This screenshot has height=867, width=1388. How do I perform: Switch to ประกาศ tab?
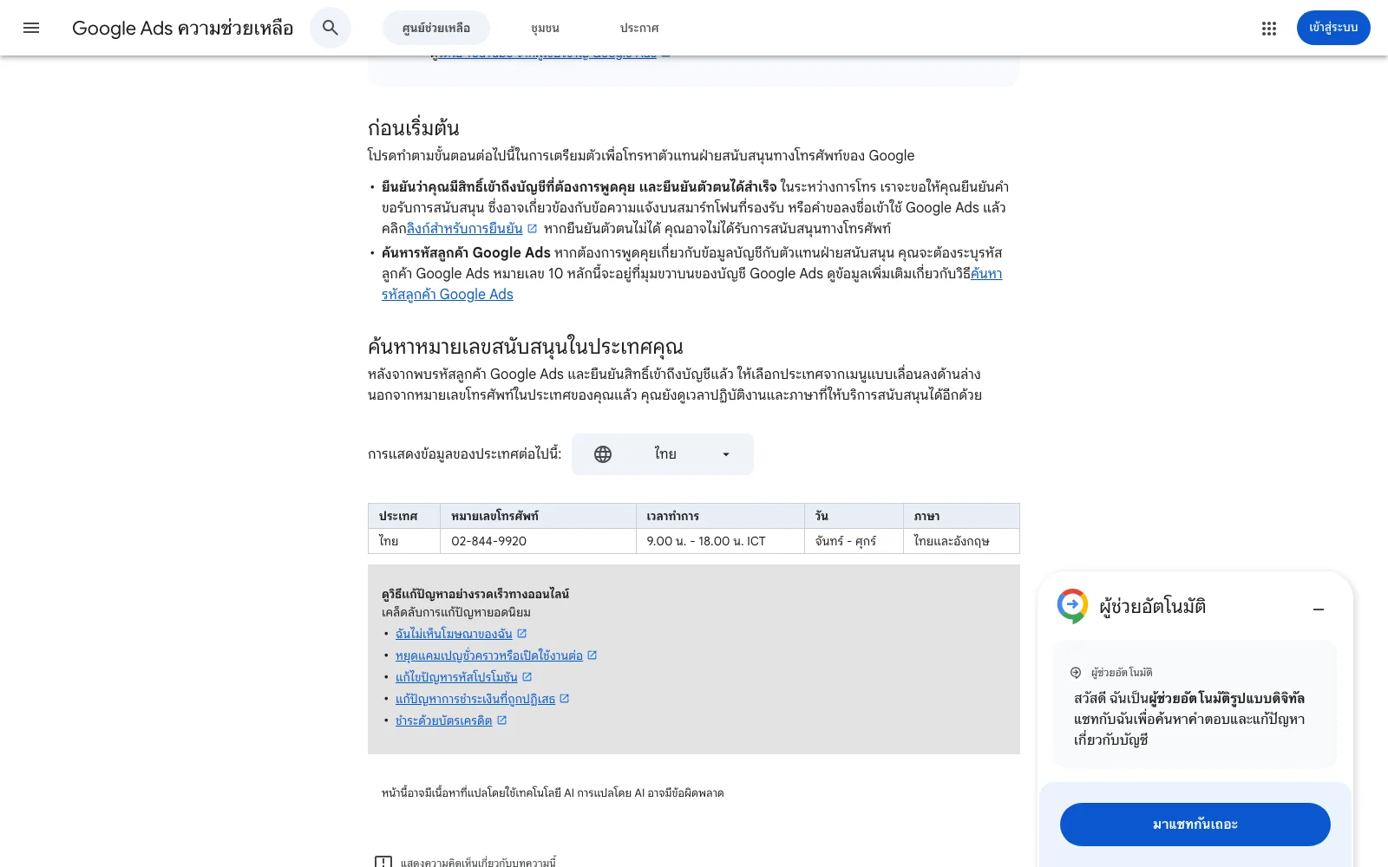(639, 28)
